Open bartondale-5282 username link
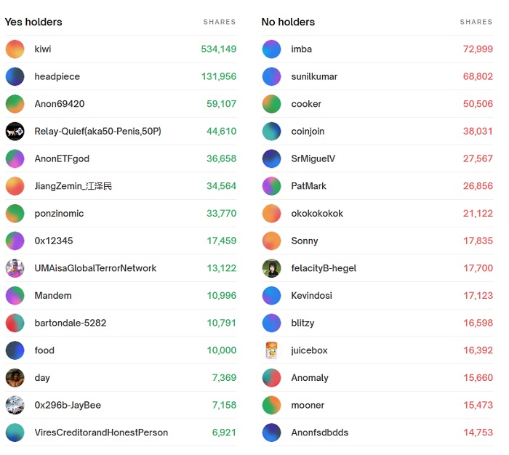 click(71, 323)
